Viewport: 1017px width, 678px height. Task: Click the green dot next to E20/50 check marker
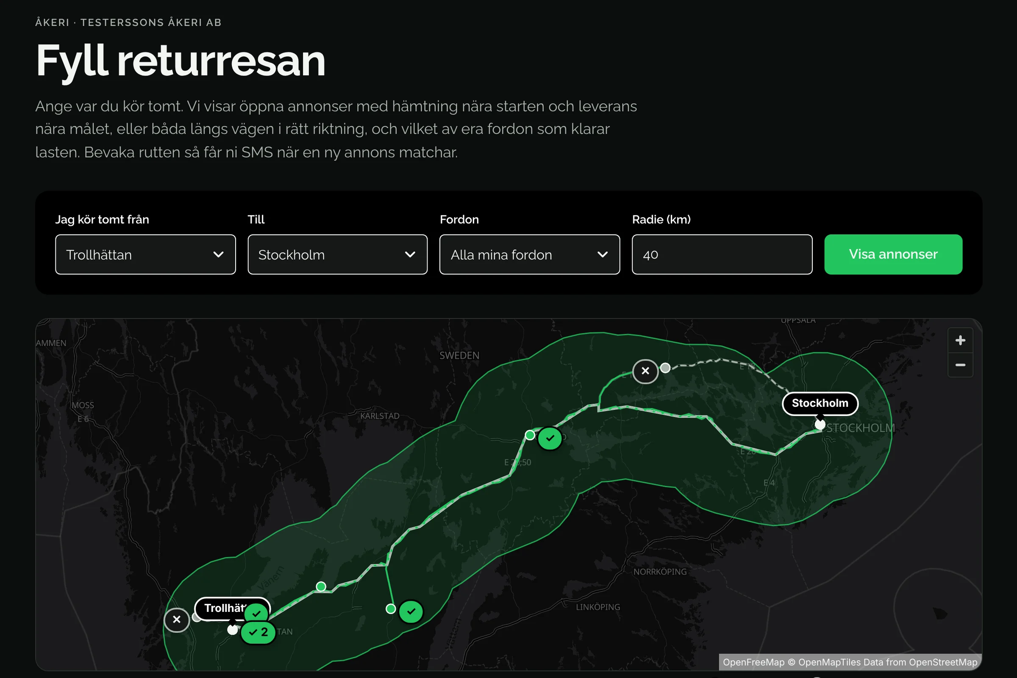(x=530, y=435)
